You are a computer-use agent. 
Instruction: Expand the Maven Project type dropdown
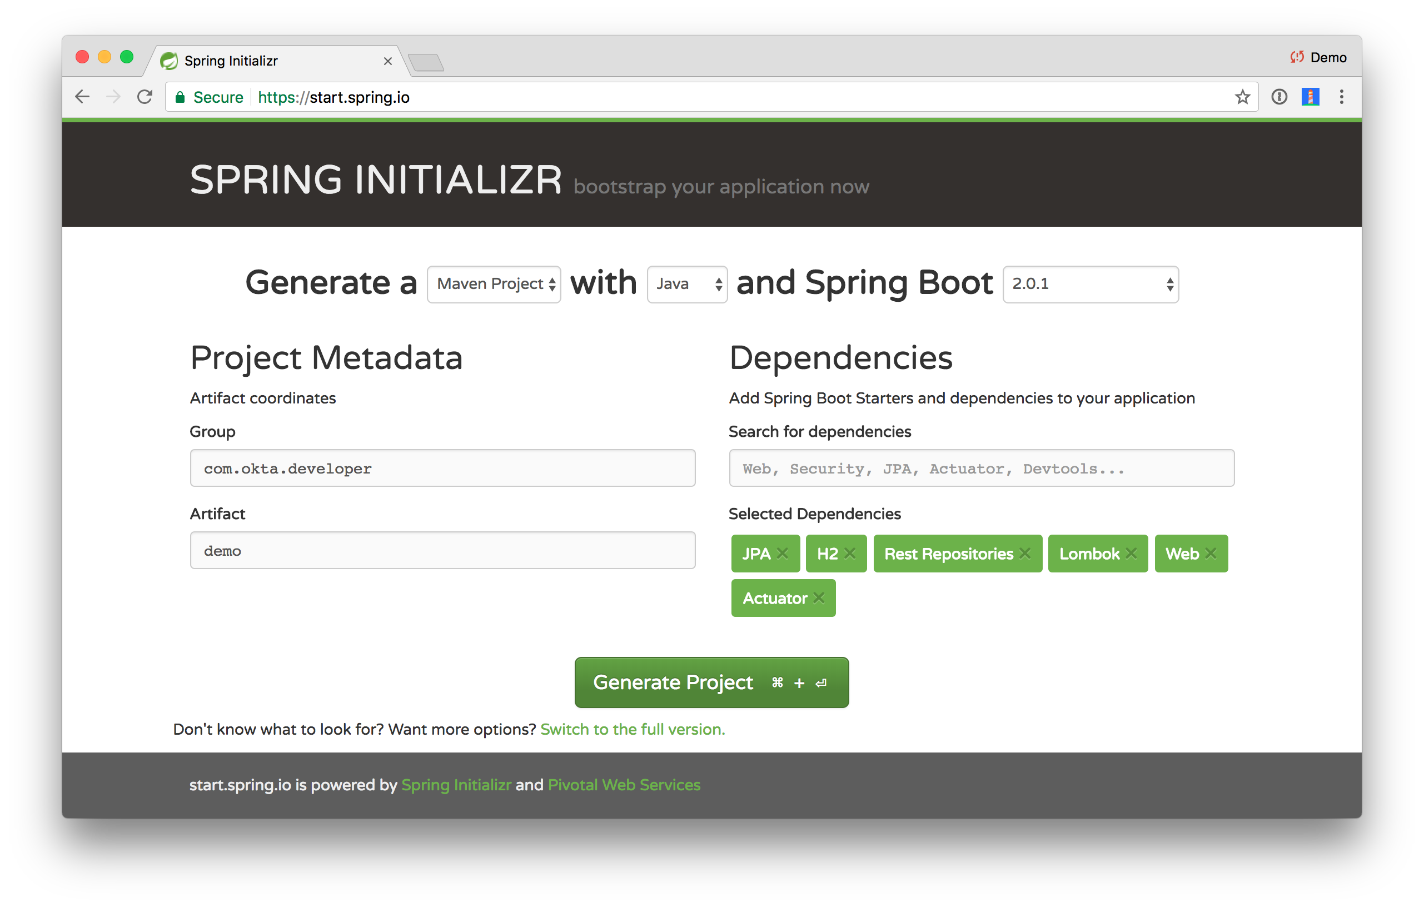point(495,285)
